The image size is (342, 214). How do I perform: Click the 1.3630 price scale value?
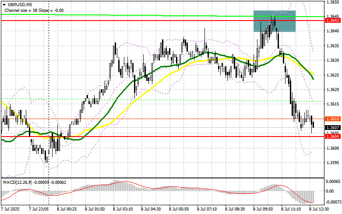[x=333, y=60]
